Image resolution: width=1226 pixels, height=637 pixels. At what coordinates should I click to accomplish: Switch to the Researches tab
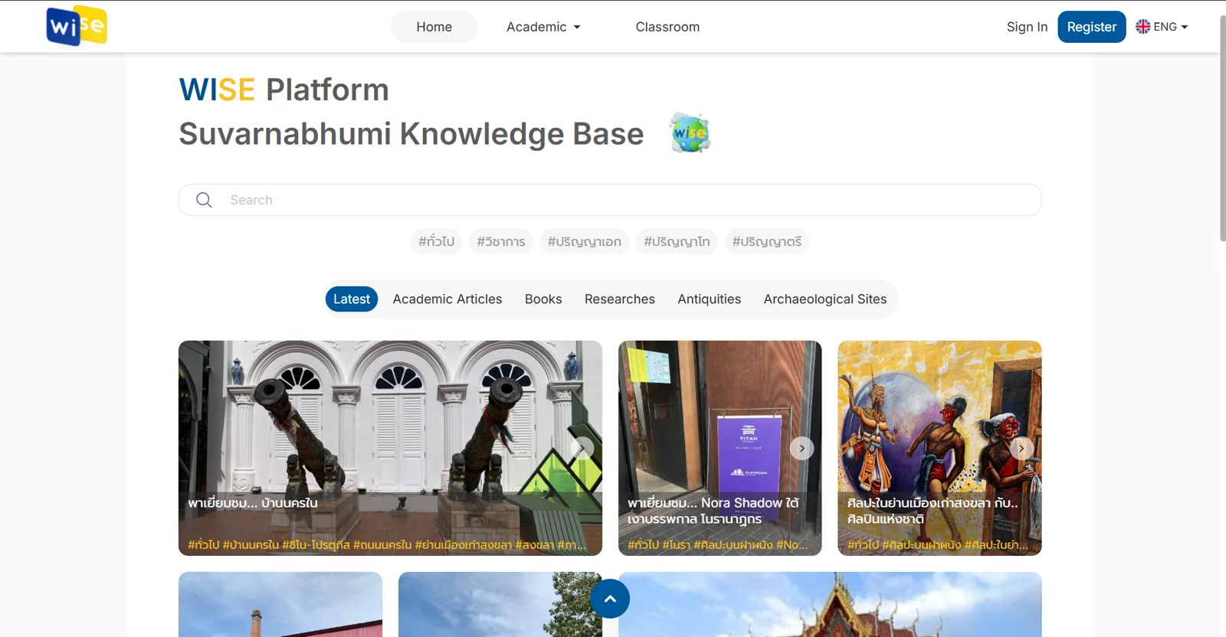pyautogui.click(x=620, y=299)
